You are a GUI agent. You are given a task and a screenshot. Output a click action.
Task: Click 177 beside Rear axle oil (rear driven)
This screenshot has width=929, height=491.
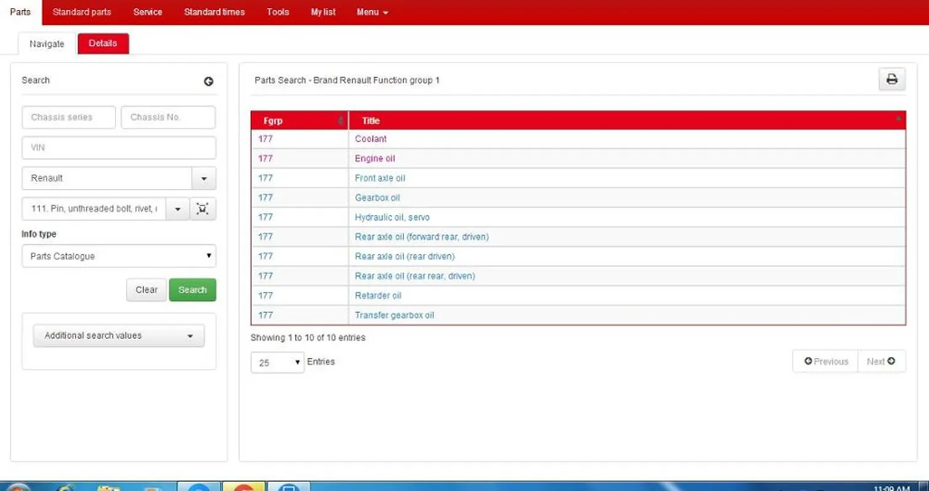point(265,257)
